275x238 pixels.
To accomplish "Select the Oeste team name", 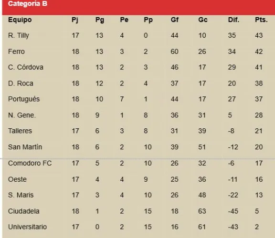I will point(17,179).
